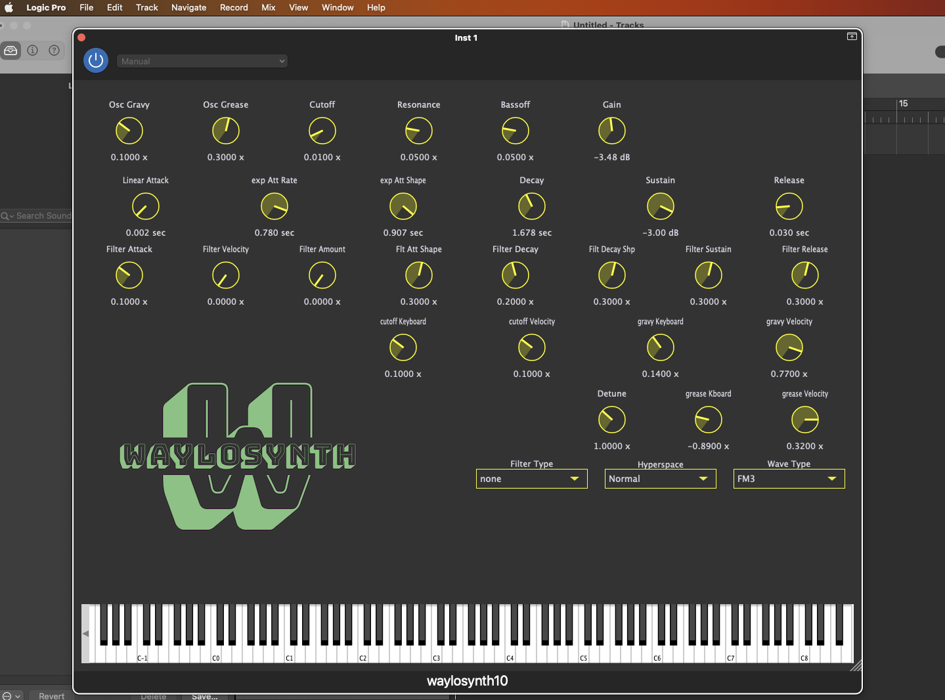Screen dimensions: 945x700
Task: Click the Cutoff knob
Action: [x=322, y=131]
